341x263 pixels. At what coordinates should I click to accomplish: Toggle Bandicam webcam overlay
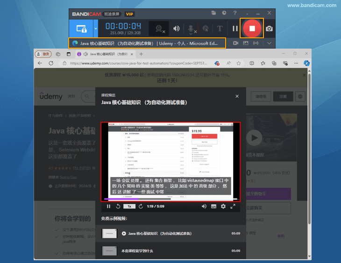159,28
